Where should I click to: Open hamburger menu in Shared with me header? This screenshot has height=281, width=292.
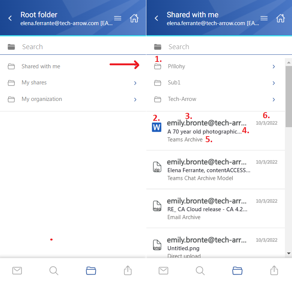tap(264, 18)
